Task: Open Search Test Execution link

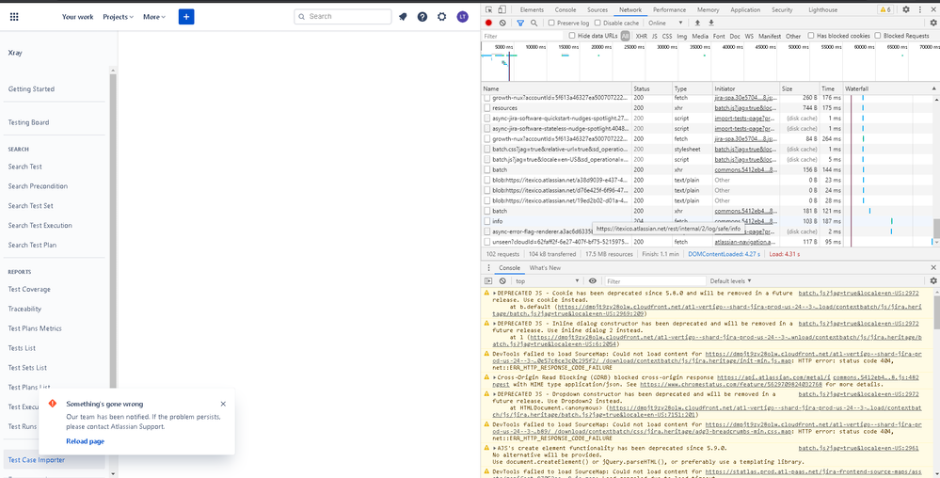Action: coord(40,226)
